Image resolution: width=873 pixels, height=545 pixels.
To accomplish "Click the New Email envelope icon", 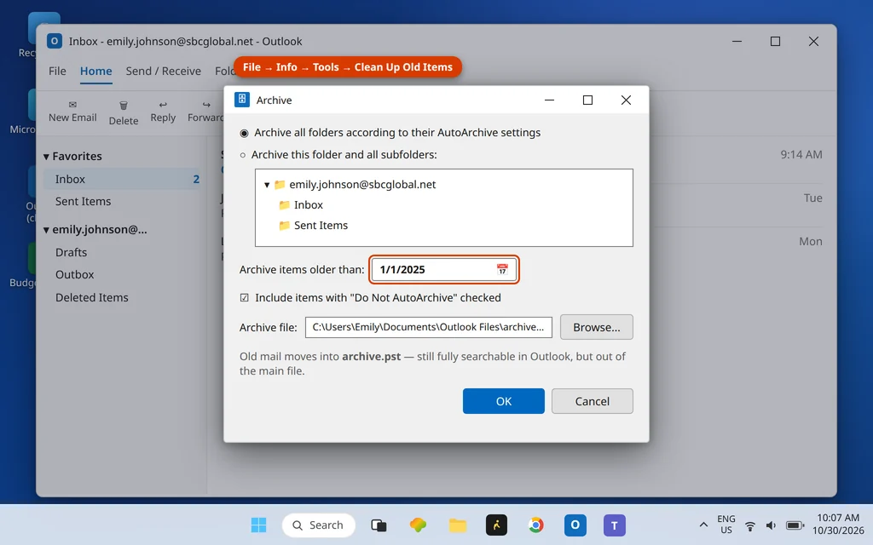I will coord(72,105).
